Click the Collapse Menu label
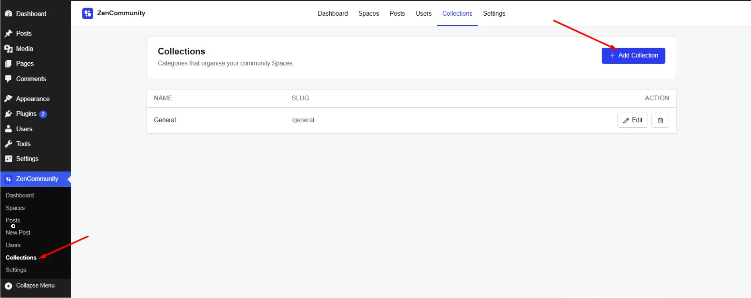 coord(35,286)
